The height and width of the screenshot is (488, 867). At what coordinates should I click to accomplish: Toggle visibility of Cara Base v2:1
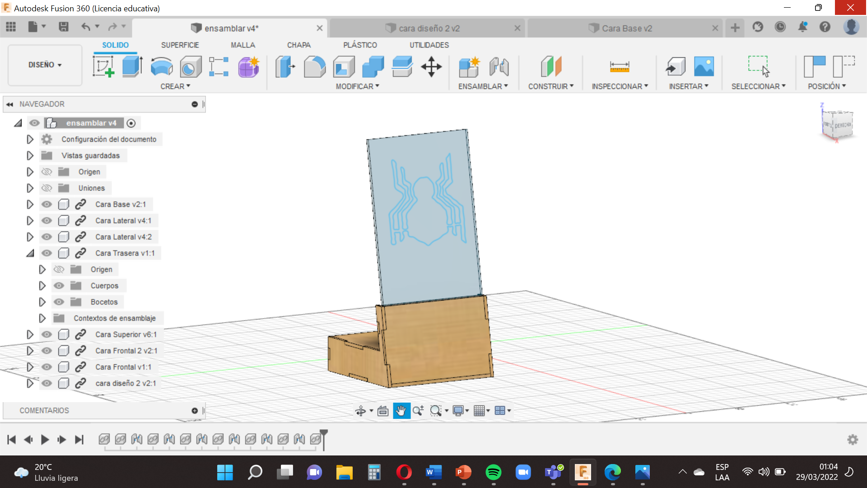coord(47,204)
